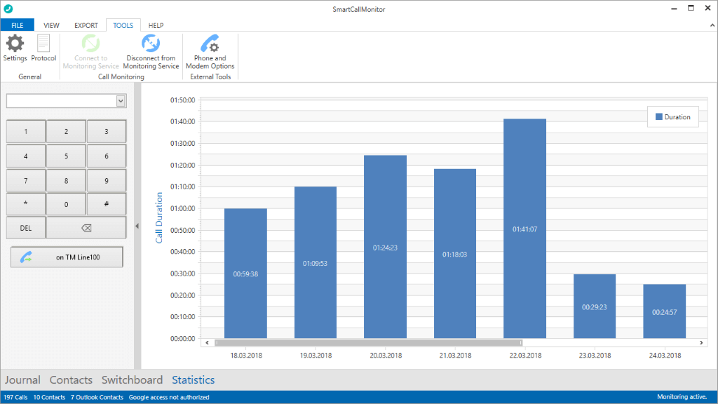This screenshot has width=718, height=404.
Task: Click the chart scroll left arrow
Action: pos(207,342)
